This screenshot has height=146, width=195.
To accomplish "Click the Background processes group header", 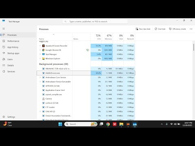I will [54, 64].
